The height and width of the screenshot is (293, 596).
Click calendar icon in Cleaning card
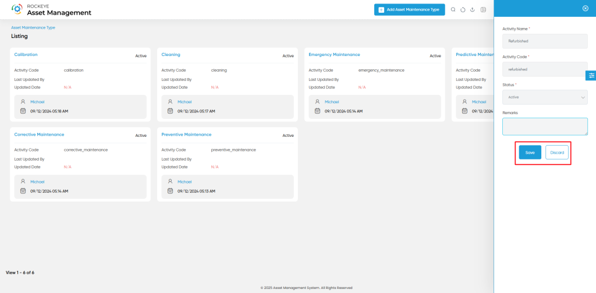coord(170,111)
